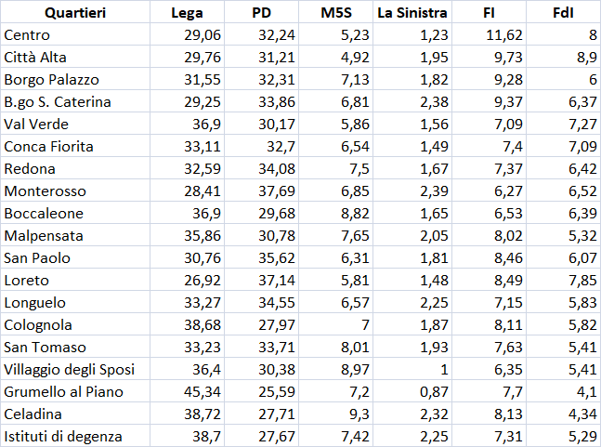Select the B.go S. Caterina cell
This screenshot has height=447, width=601.
coord(59,102)
